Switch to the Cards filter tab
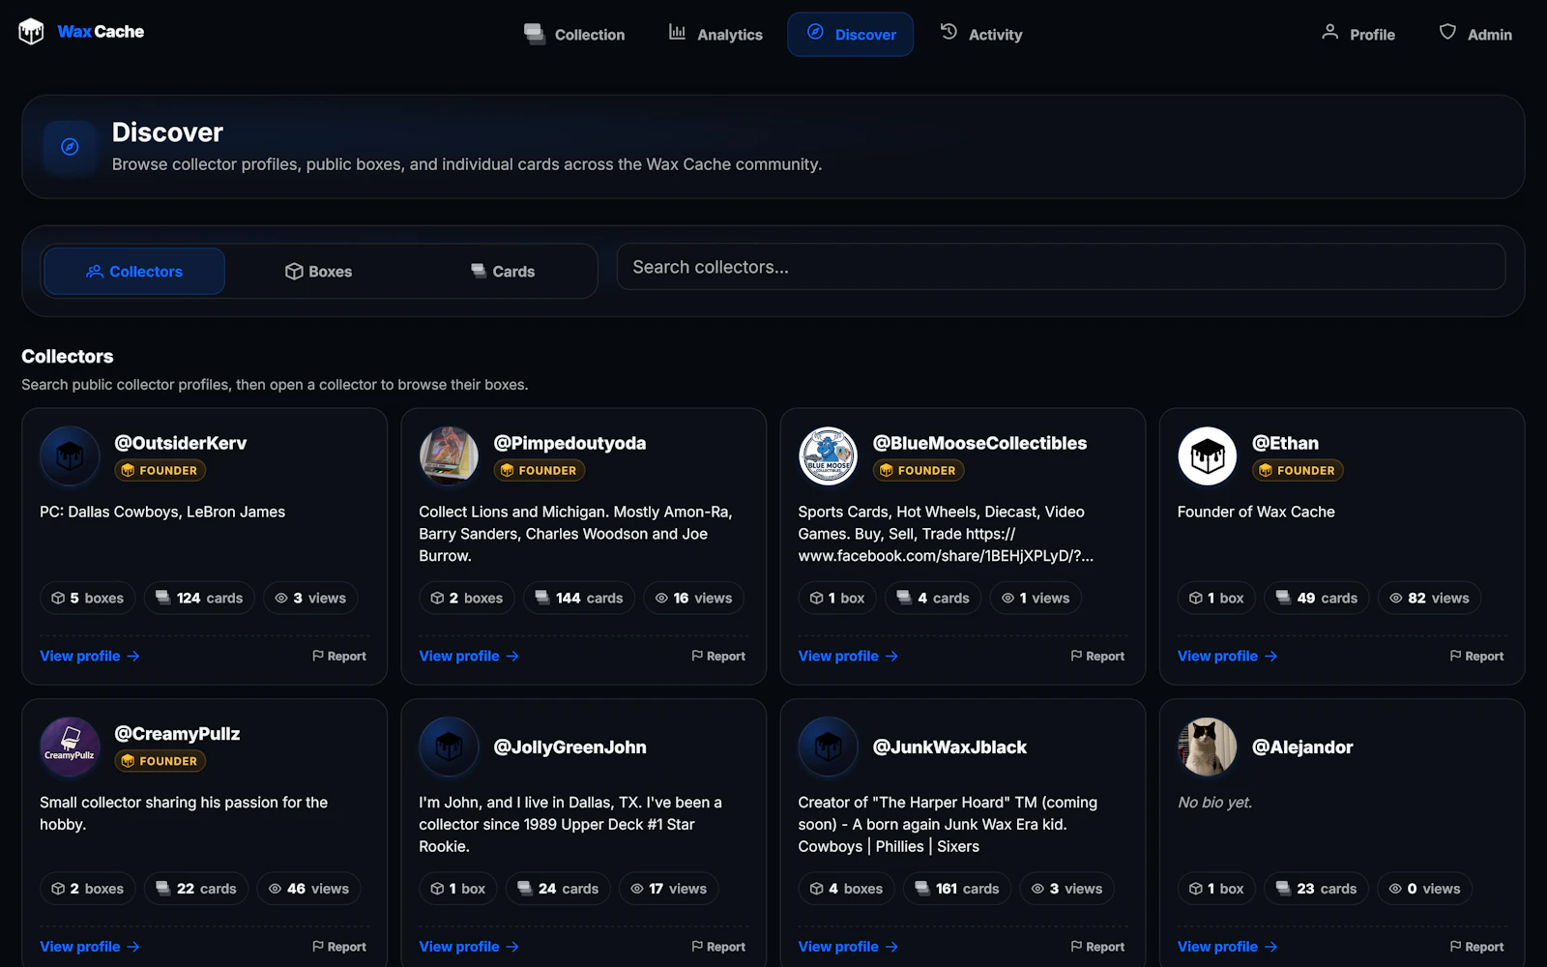The height and width of the screenshot is (967, 1547). [503, 272]
